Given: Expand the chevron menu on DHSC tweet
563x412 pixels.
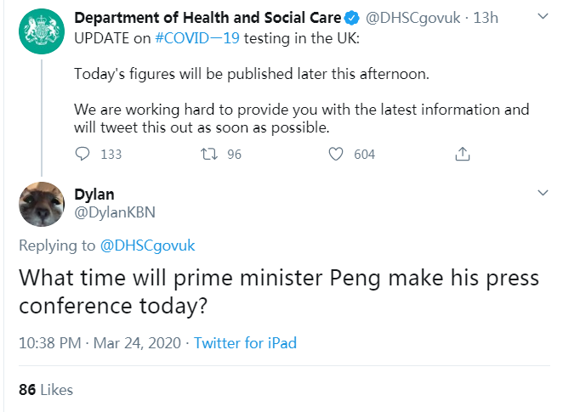Looking at the screenshot, I should click(x=543, y=17).
